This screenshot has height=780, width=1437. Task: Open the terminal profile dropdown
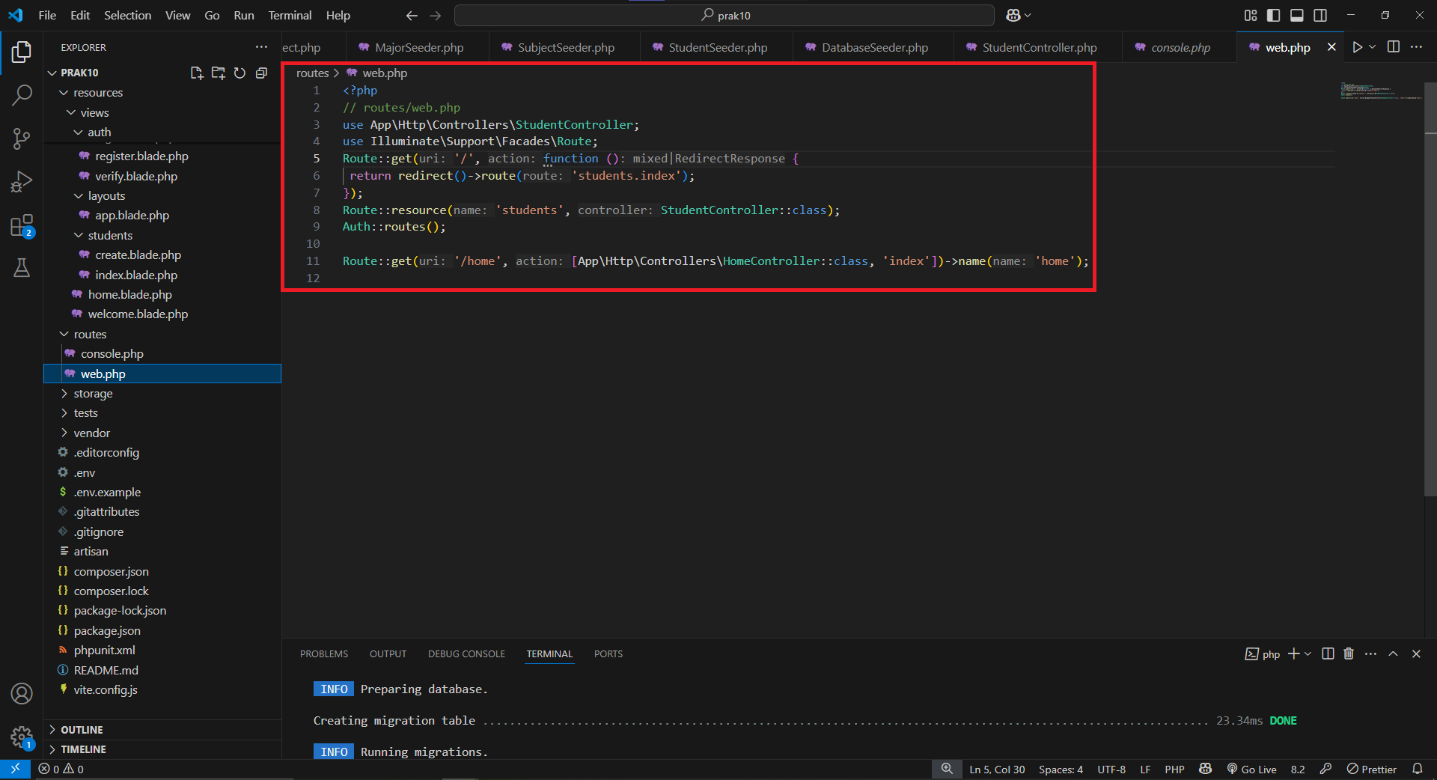(x=1306, y=653)
